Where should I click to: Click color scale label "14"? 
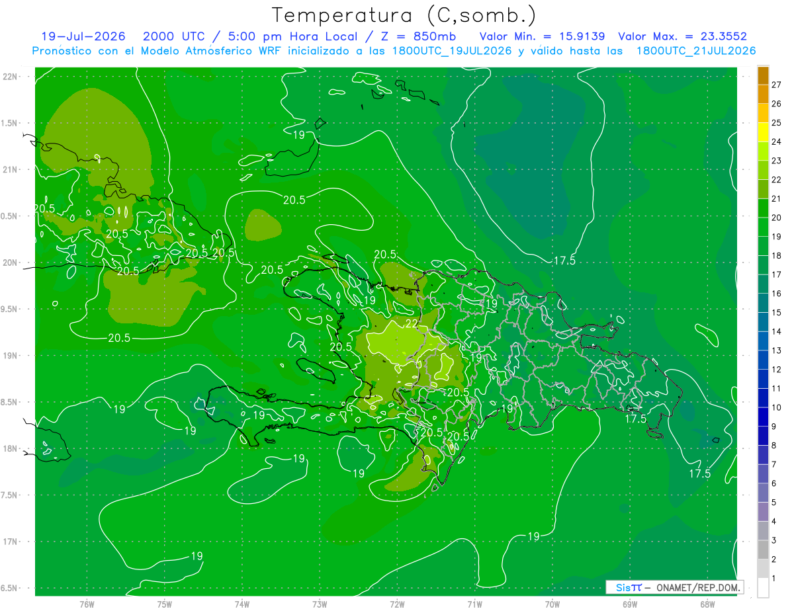click(776, 331)
